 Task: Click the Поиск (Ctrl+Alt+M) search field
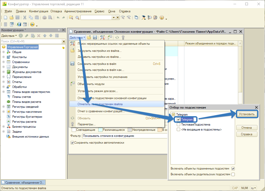(x=31, y=41)
